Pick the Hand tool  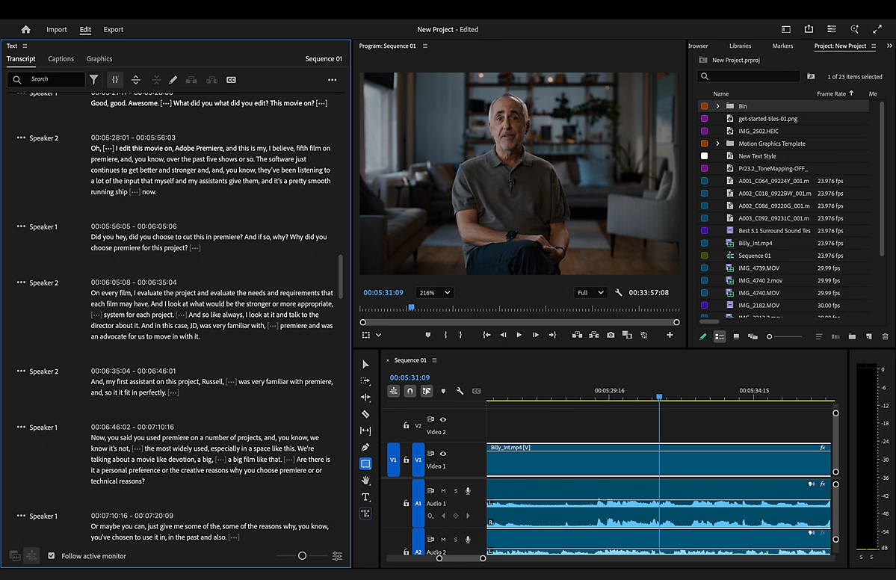tap(365, 481)
